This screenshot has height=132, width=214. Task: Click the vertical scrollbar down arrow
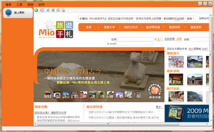point(211,120)
